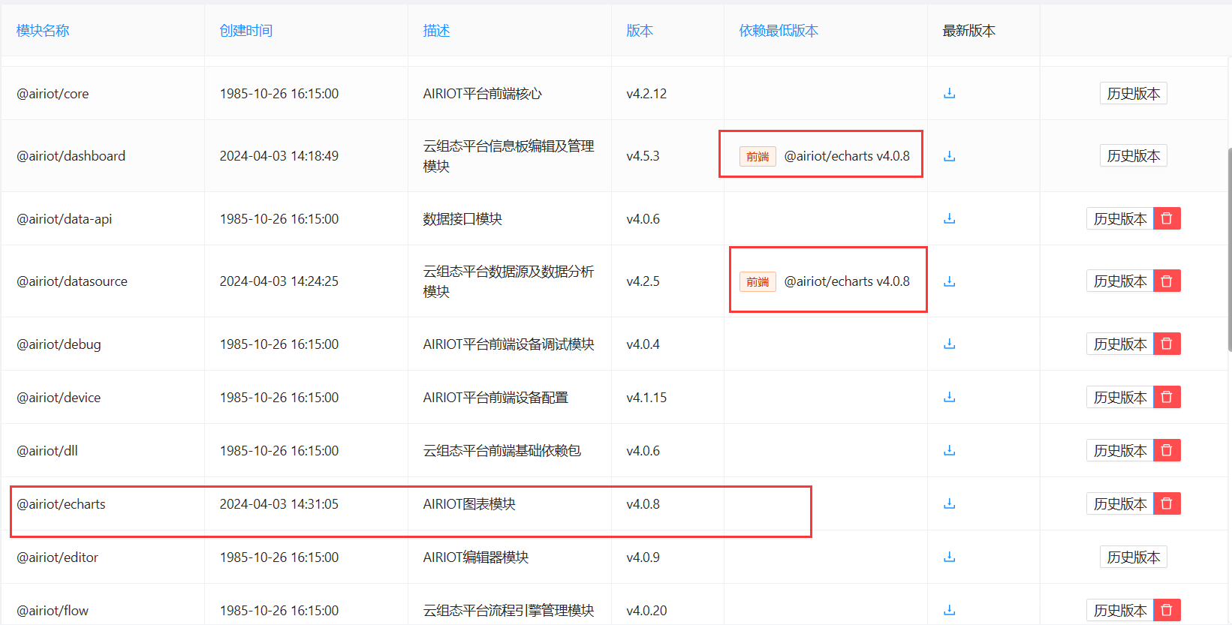This screenshot has width=1232, height=625.
Task: Click version v4.1.15 cell
Action: pos(646,398)
